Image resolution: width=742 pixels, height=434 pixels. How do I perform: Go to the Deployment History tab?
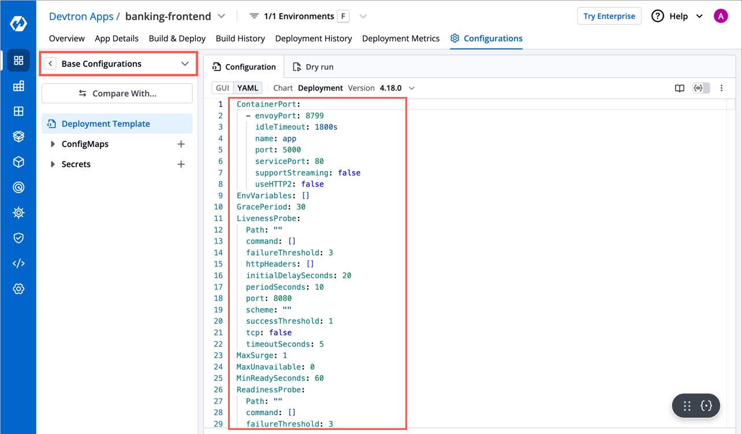pos(313,39)
